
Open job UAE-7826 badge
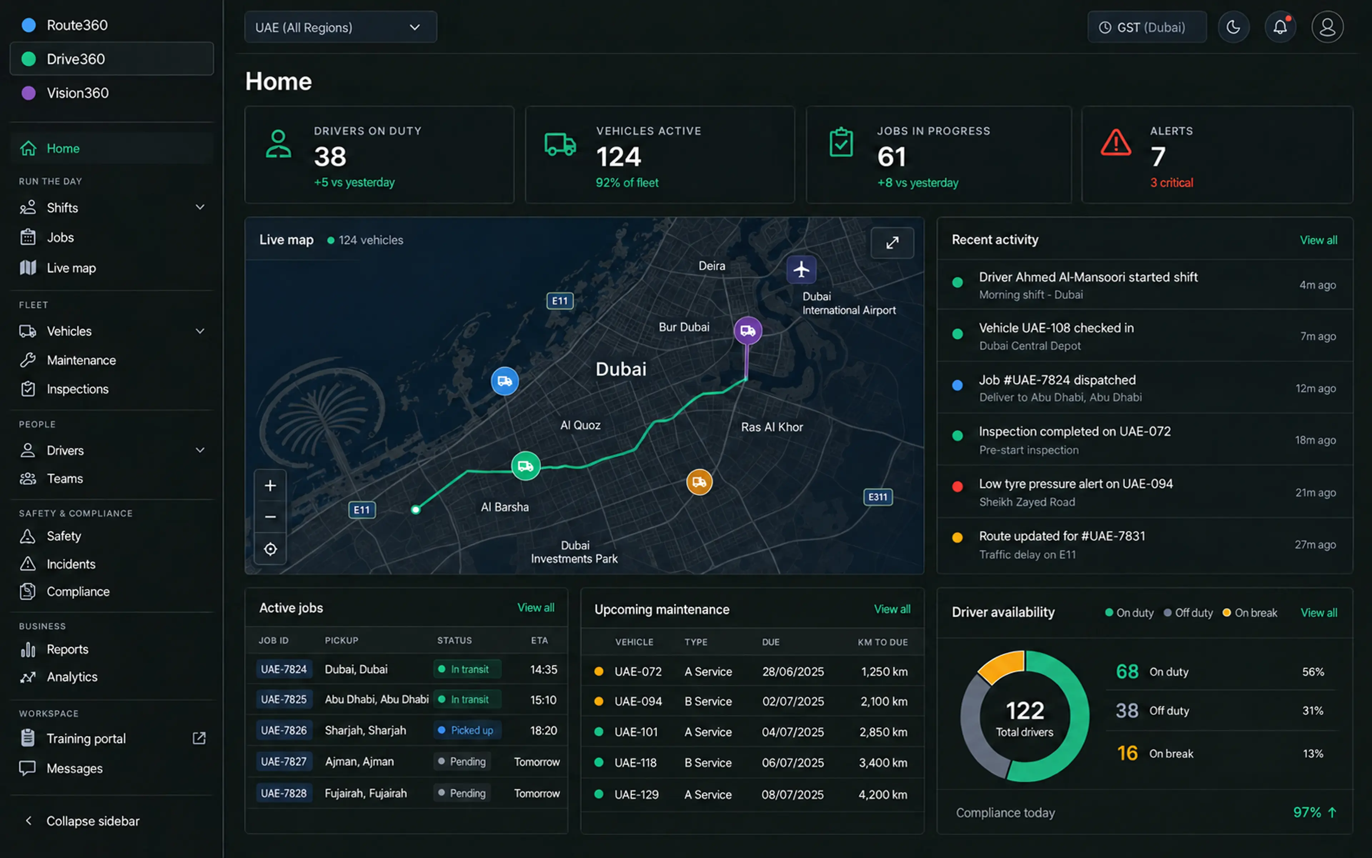(283, 730)
